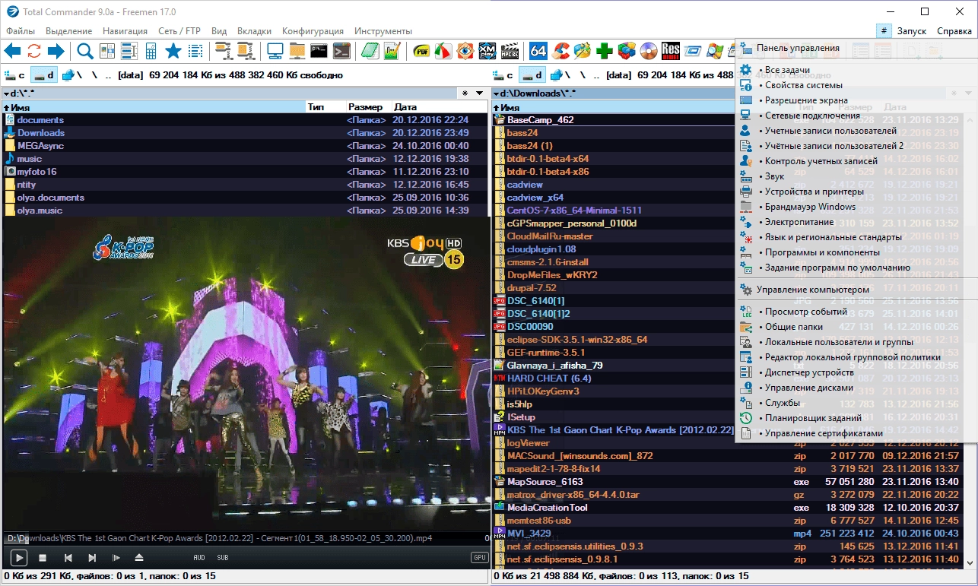This screenshot has width=978, height=586.
Task: Click the blue 64 toolbar icon
Action: (x=538, y=52)
